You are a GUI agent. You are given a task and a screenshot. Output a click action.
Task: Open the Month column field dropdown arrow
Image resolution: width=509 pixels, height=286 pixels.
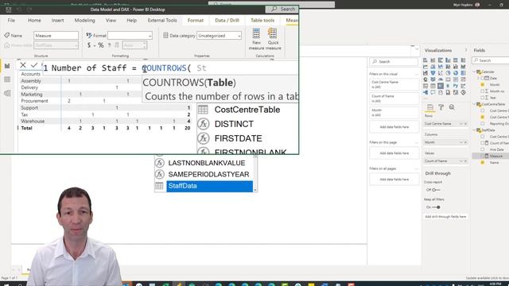(x=461, y=142)
